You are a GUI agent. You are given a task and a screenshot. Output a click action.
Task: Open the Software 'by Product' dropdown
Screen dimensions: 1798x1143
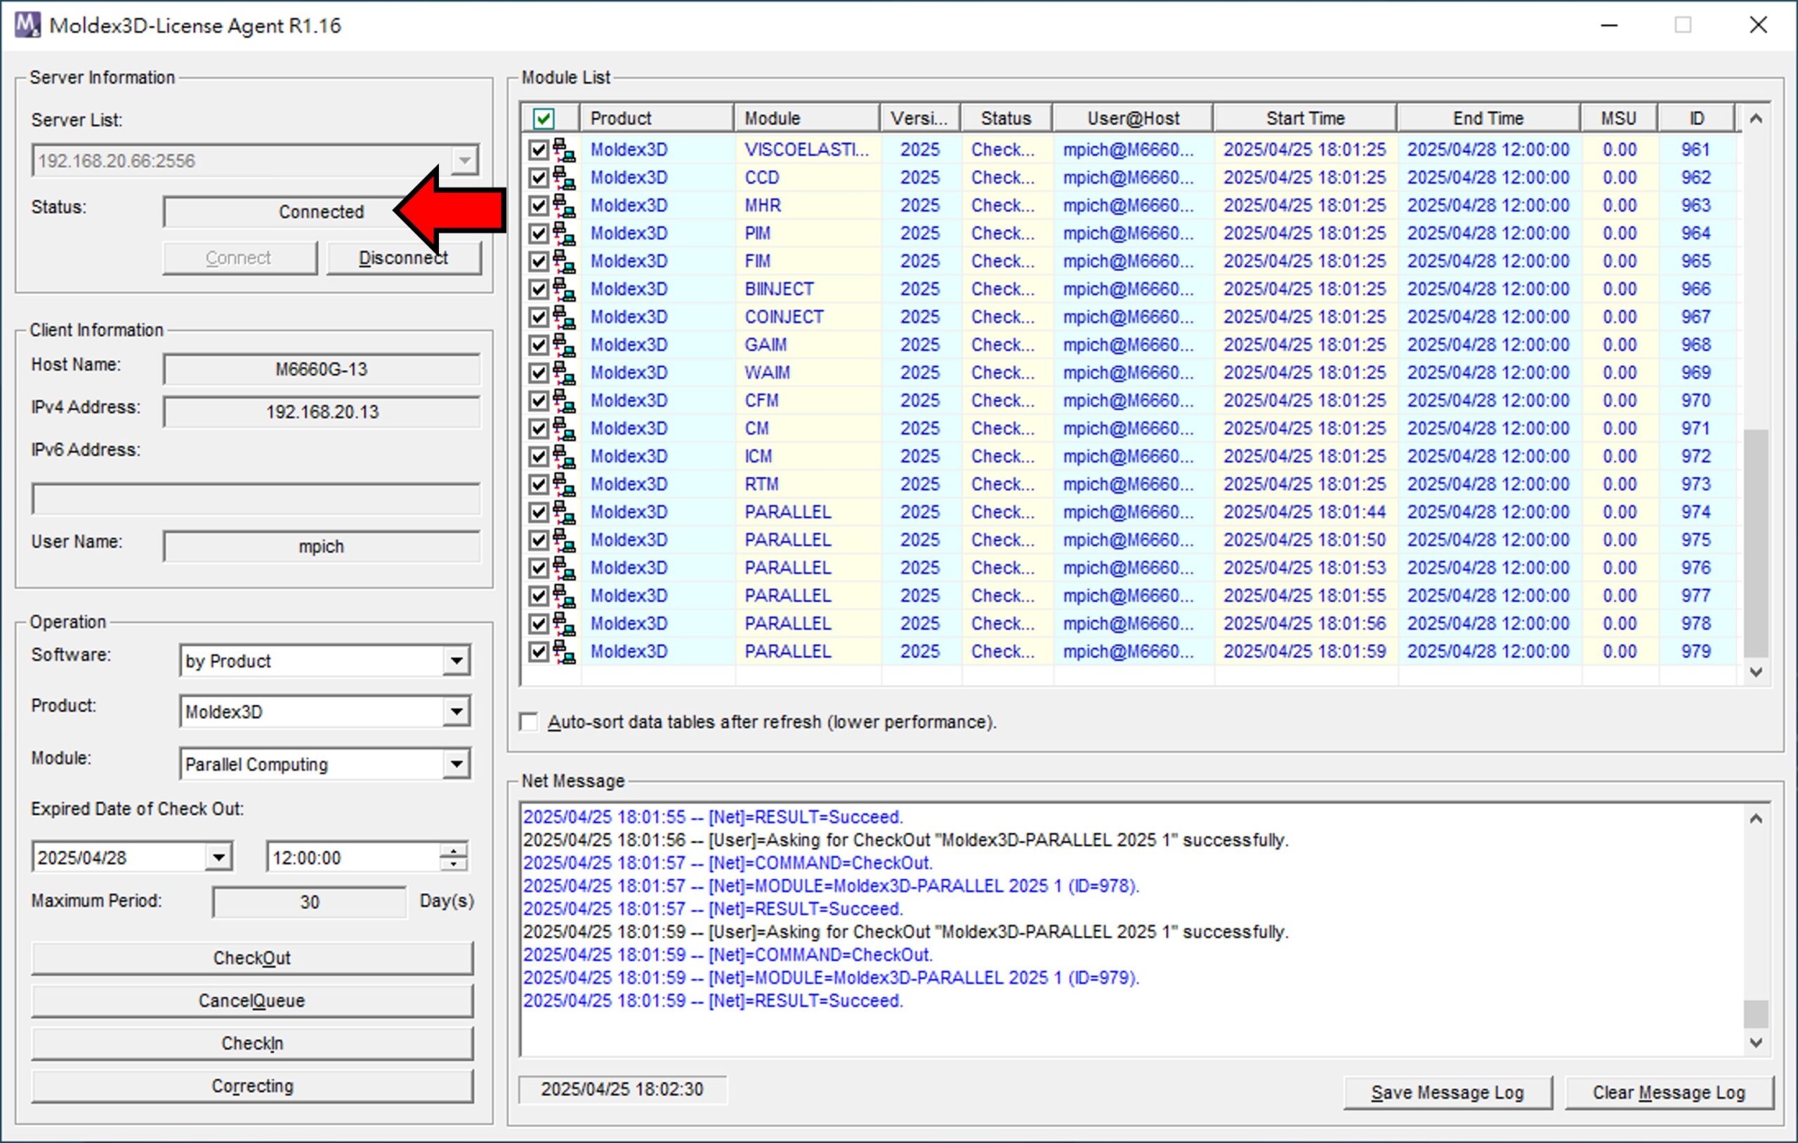click(457, 661)
